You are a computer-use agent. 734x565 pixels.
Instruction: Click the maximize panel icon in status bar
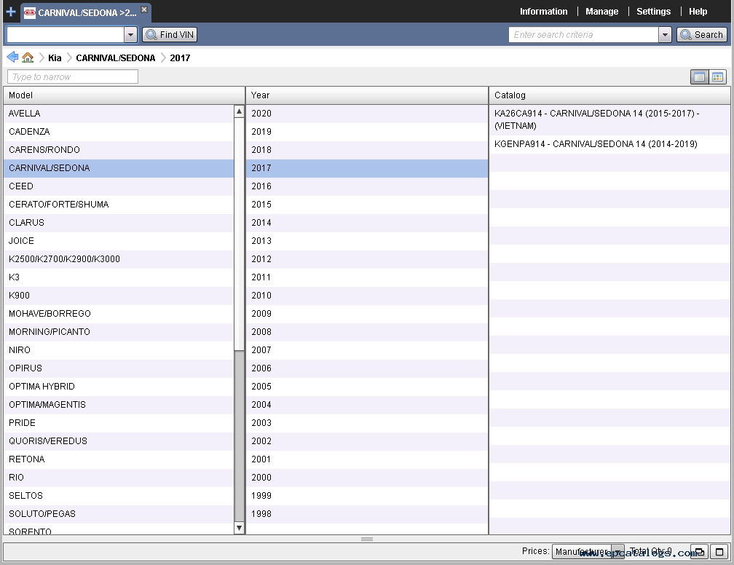pos(719,552)
